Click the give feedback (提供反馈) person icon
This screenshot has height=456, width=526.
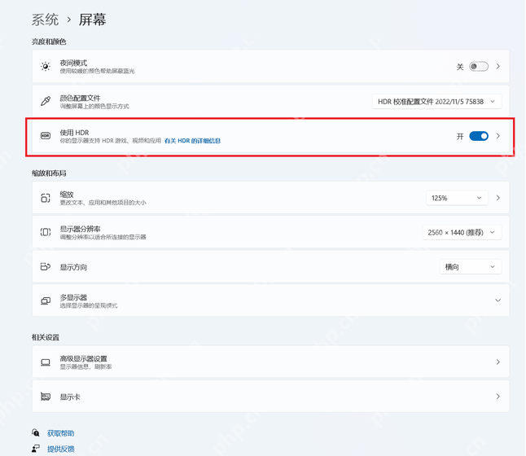[36, 449]
